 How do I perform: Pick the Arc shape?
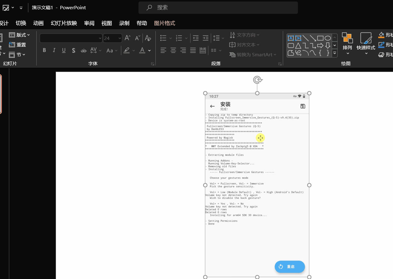point(306,53)
